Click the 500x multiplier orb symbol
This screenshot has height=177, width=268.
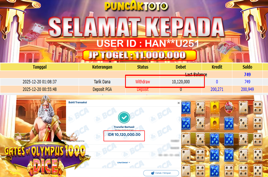[229, 108]
